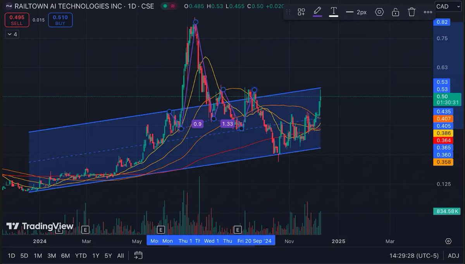Viewport: 465px width, 264px height.
Task: Click the 2025 time axis label
Action: click(338, 241)
